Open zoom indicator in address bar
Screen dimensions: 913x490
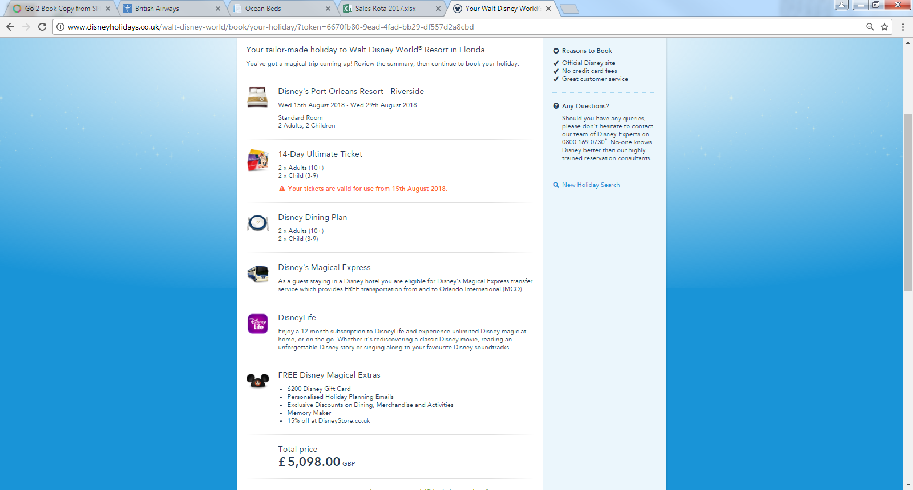pos(870,27)
